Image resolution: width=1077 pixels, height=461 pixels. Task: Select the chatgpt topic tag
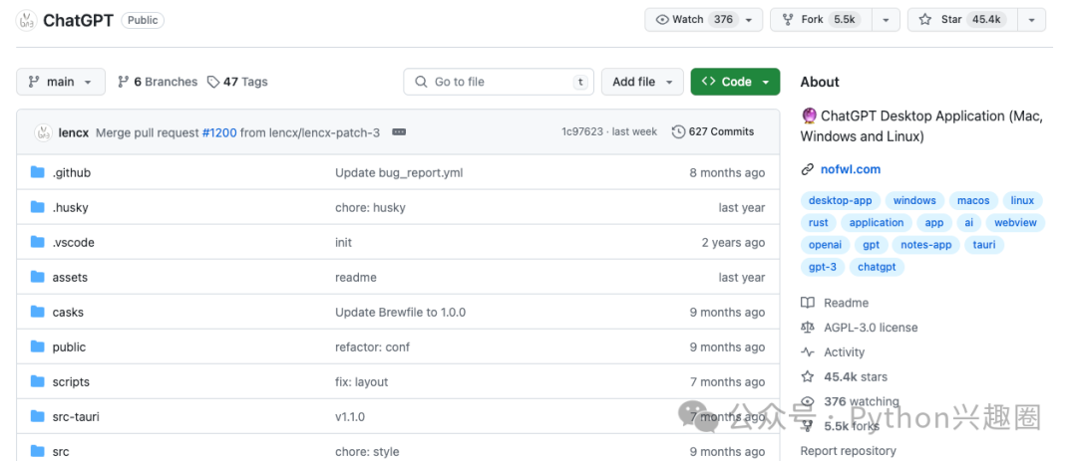[878, 267]
